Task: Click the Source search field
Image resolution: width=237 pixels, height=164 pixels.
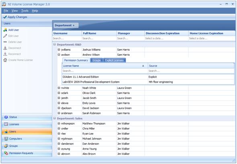Action: click(191, 71)
